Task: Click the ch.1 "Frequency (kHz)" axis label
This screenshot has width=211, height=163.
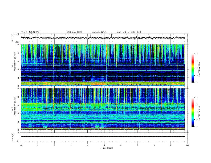Action: click(x=15, y=61)
